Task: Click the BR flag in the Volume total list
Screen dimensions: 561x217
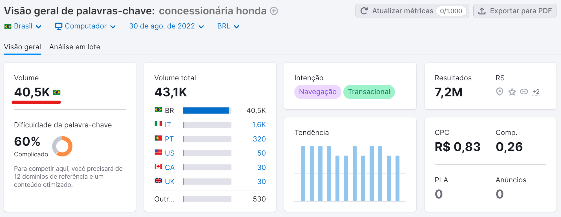Action: tap(158, 109)
